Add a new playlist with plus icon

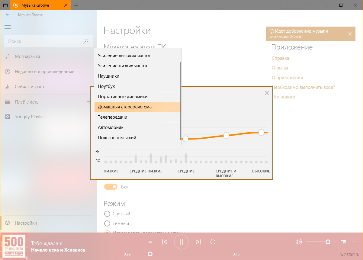89,102
